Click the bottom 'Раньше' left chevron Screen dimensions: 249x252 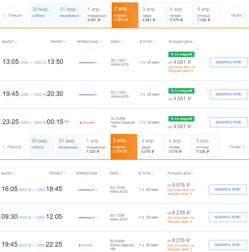pos(4,147)
